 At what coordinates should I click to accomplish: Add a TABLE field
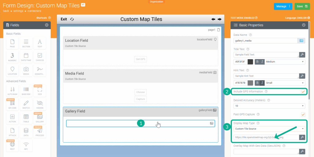pyautogui.click(x=26, y=118)
